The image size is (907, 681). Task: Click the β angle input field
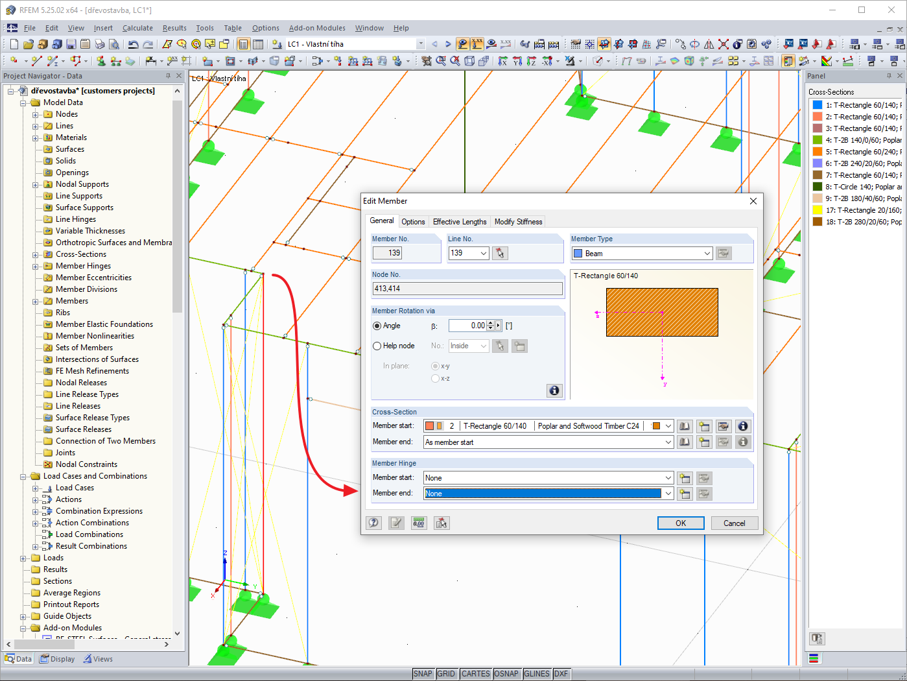tap(467, 326)
